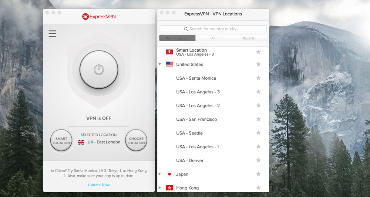Select the United States country row
Image resolution: width=370 pixels, height=197 pixels.
(213, 64)
